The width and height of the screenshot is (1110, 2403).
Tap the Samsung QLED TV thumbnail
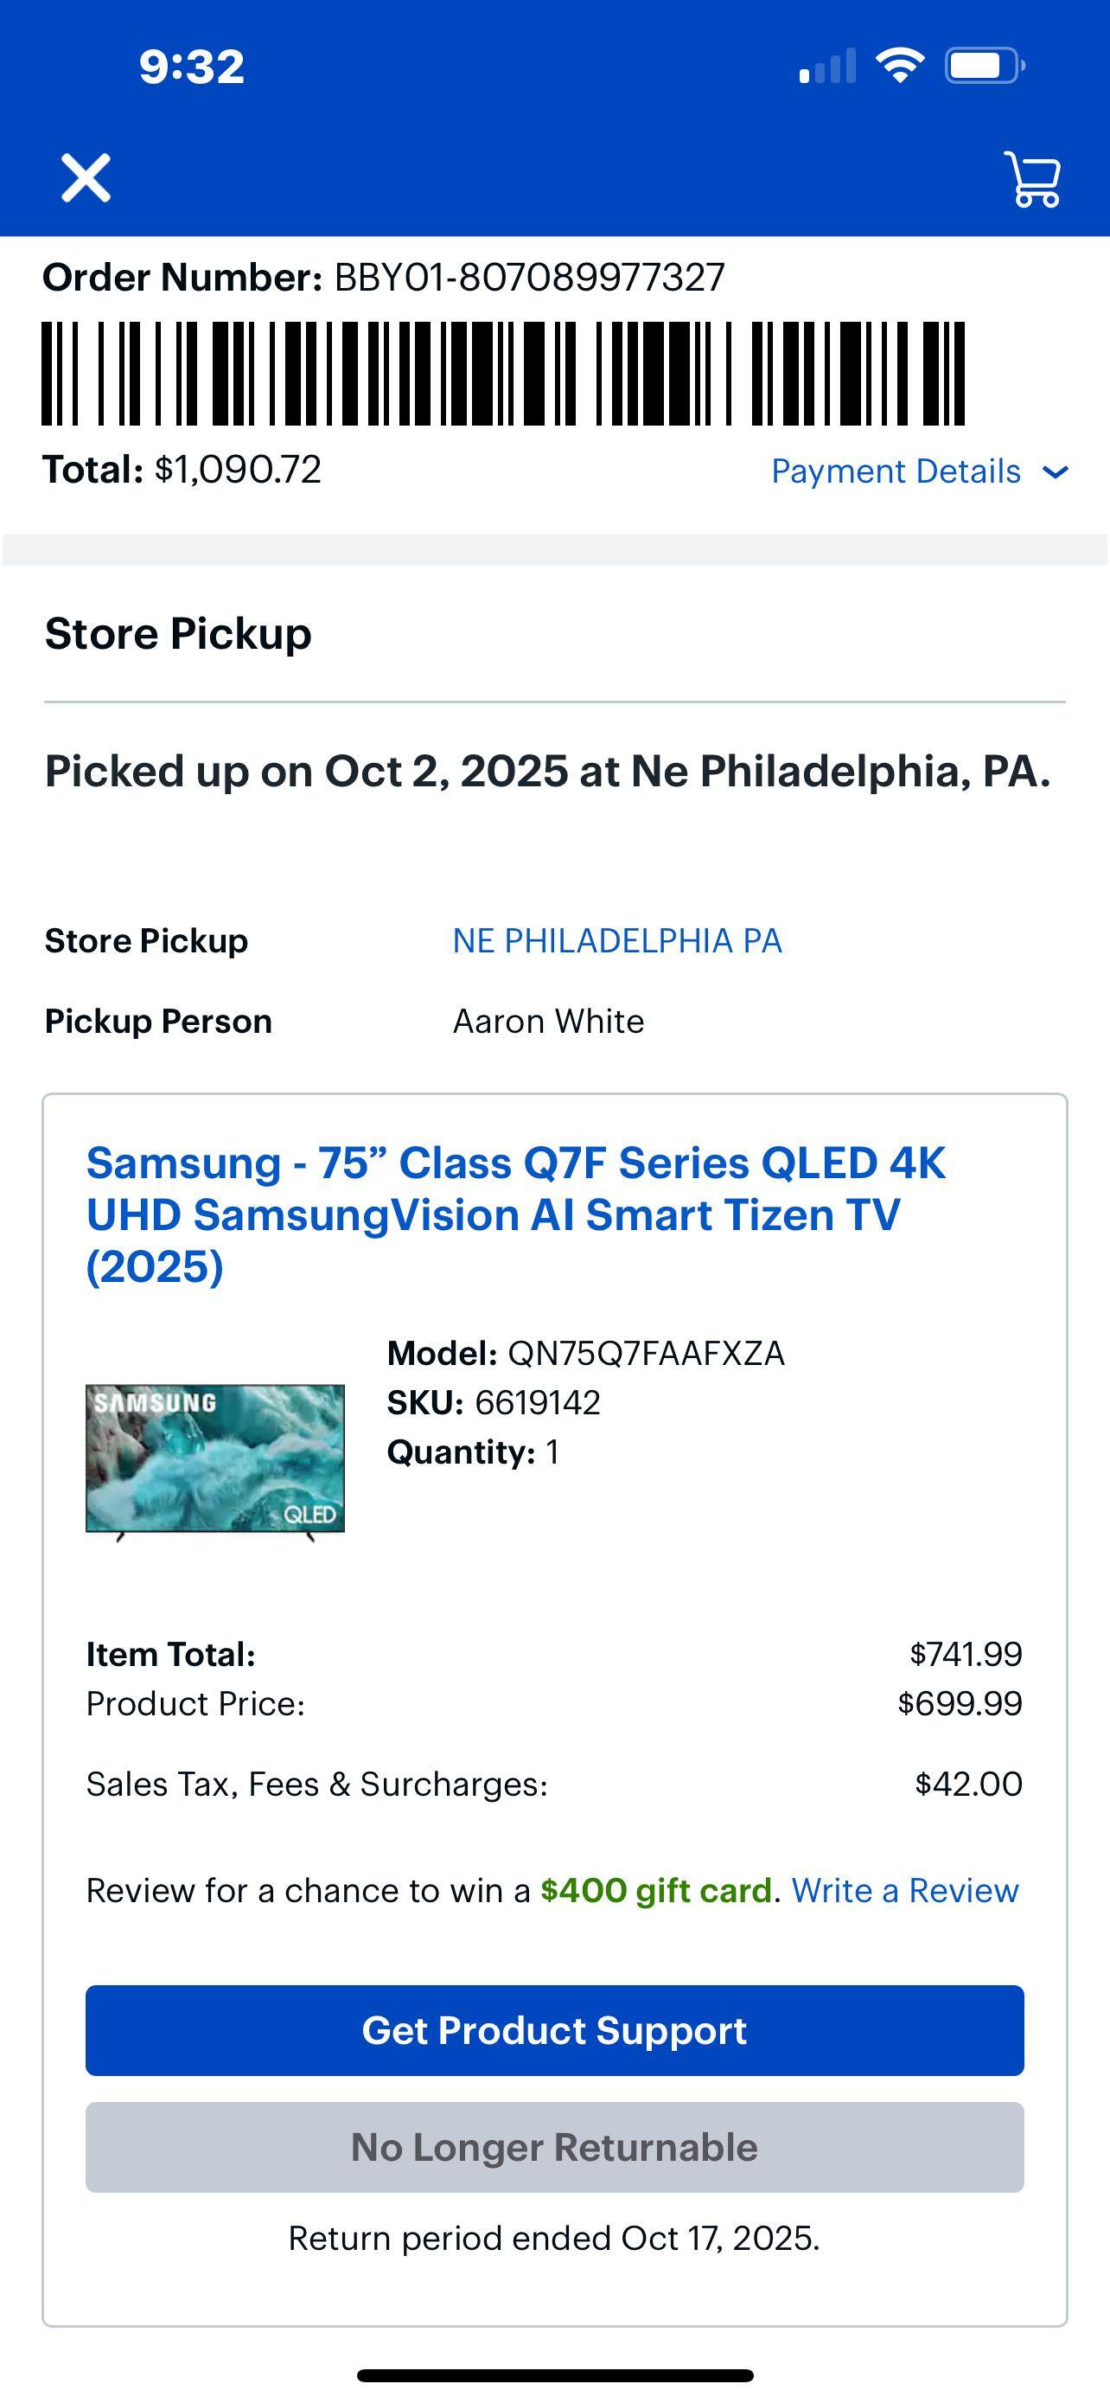point(215,1458)
